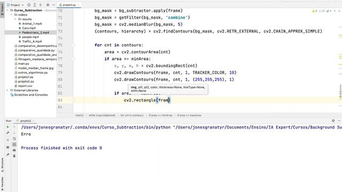342x192 pixels.
Task: Open the Favorites side tool tab
Action: click(x=2, y=183)
